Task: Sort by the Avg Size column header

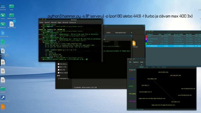Action: [x=188, y=34]
